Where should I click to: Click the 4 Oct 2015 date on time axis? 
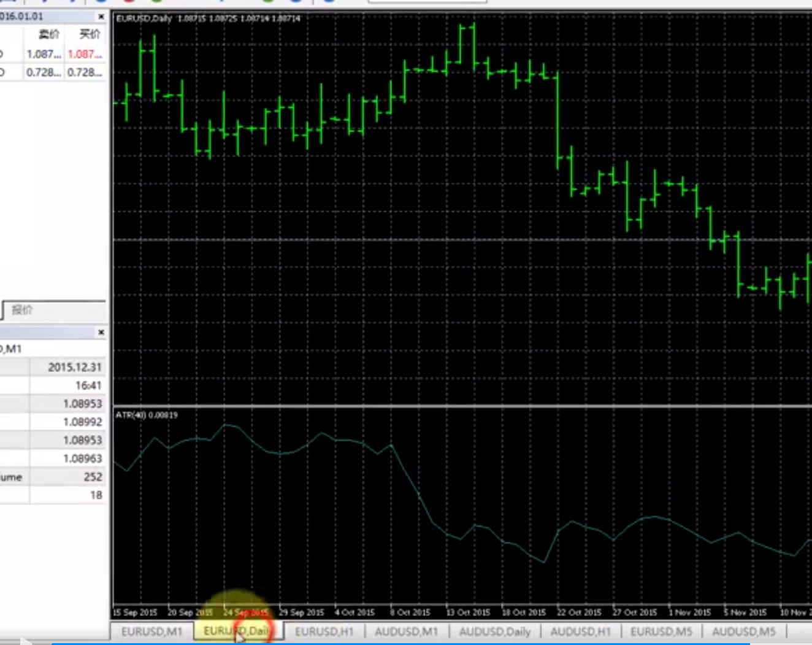(354, 612)
